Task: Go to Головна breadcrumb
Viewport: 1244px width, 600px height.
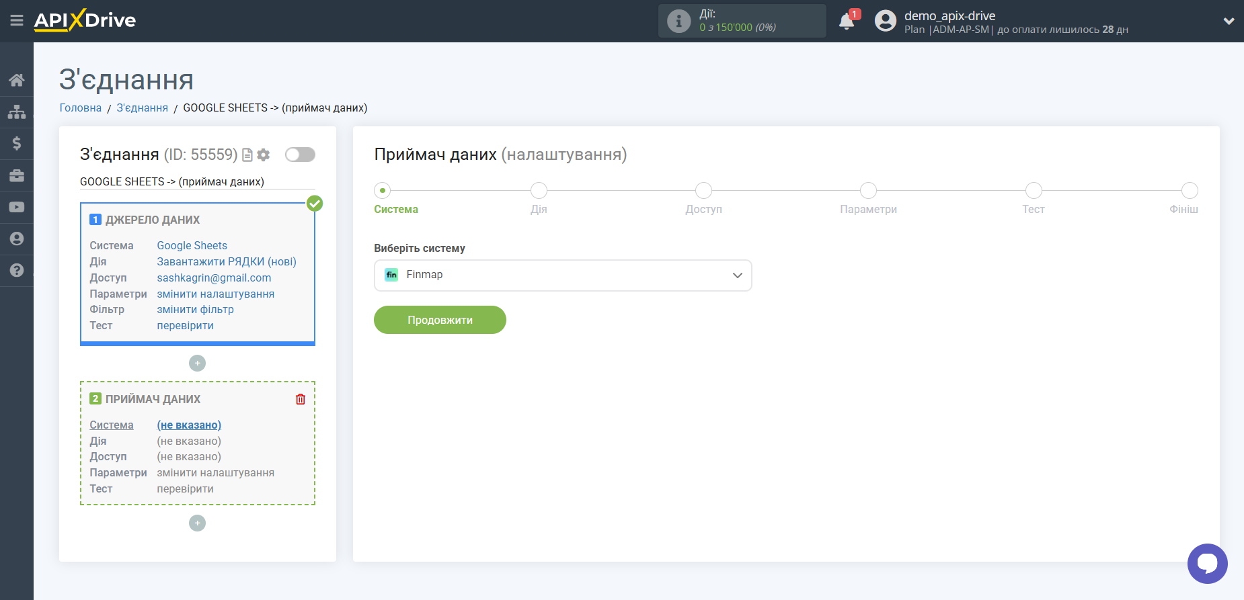Action: tap(80, 108)
